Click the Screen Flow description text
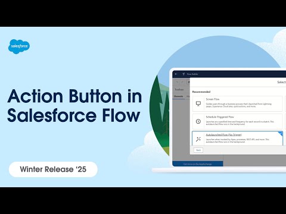The image size is (286, 214). pos(238,105)
